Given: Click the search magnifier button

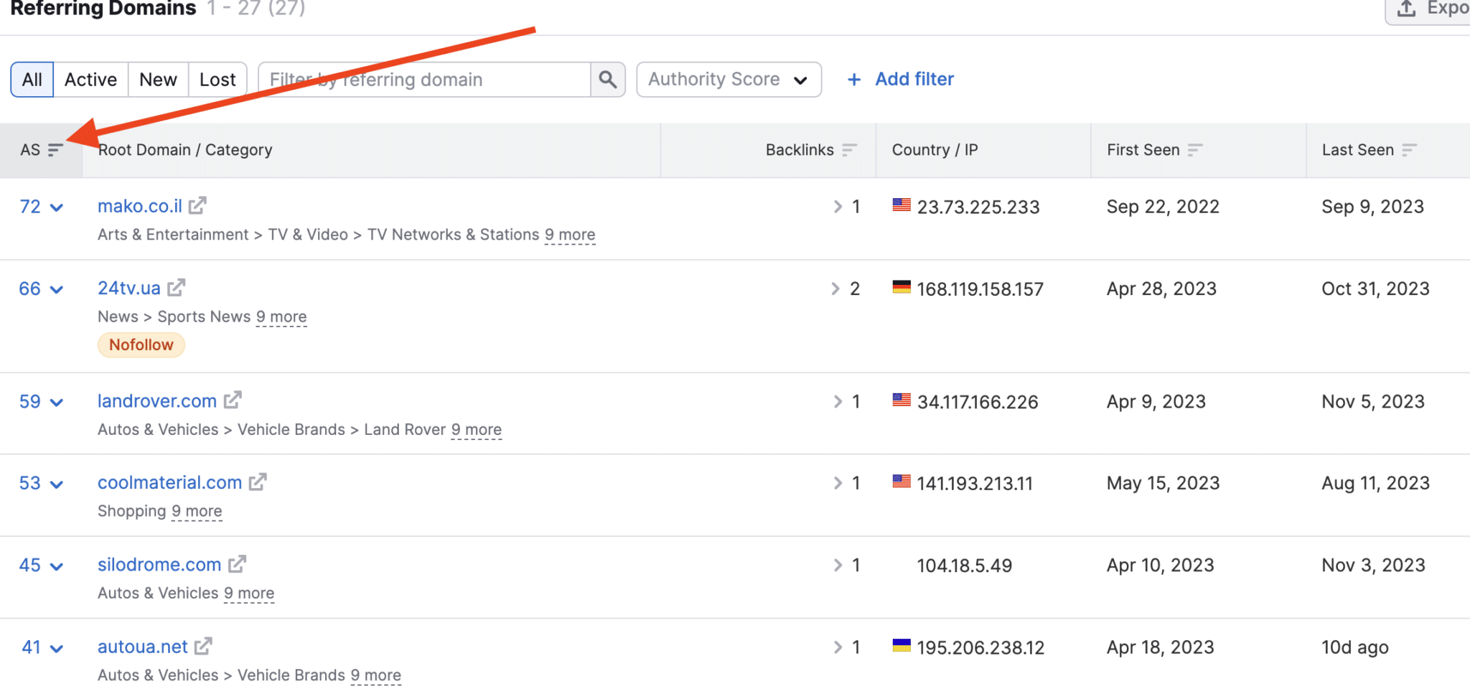Looking at the screenshot, I should click(x=608, y=79).
